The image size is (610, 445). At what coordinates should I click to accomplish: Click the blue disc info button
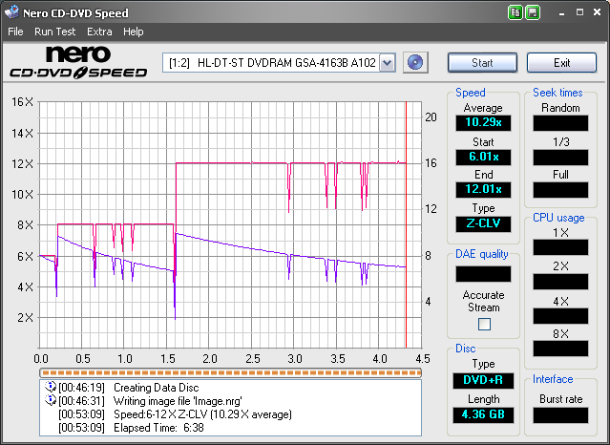pos(415,62)
